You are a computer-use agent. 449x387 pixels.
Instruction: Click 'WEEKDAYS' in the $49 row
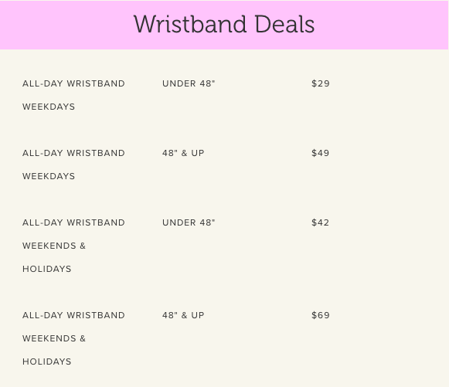[x=49, y=176]
